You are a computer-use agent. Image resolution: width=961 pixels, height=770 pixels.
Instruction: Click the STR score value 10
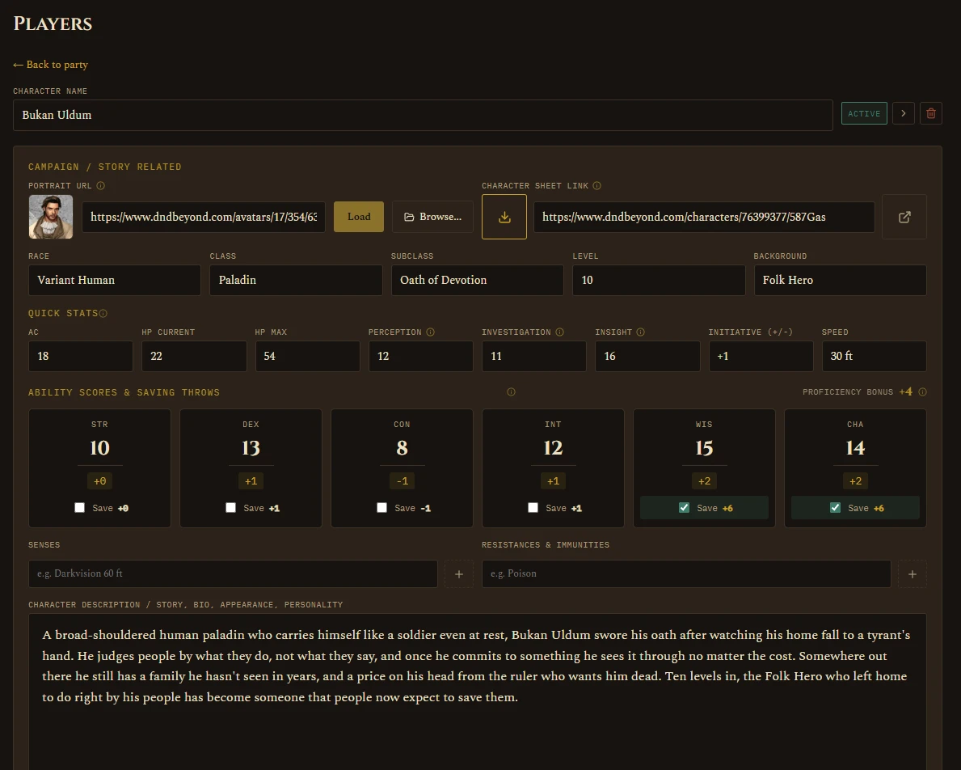[x=100, y=448]
